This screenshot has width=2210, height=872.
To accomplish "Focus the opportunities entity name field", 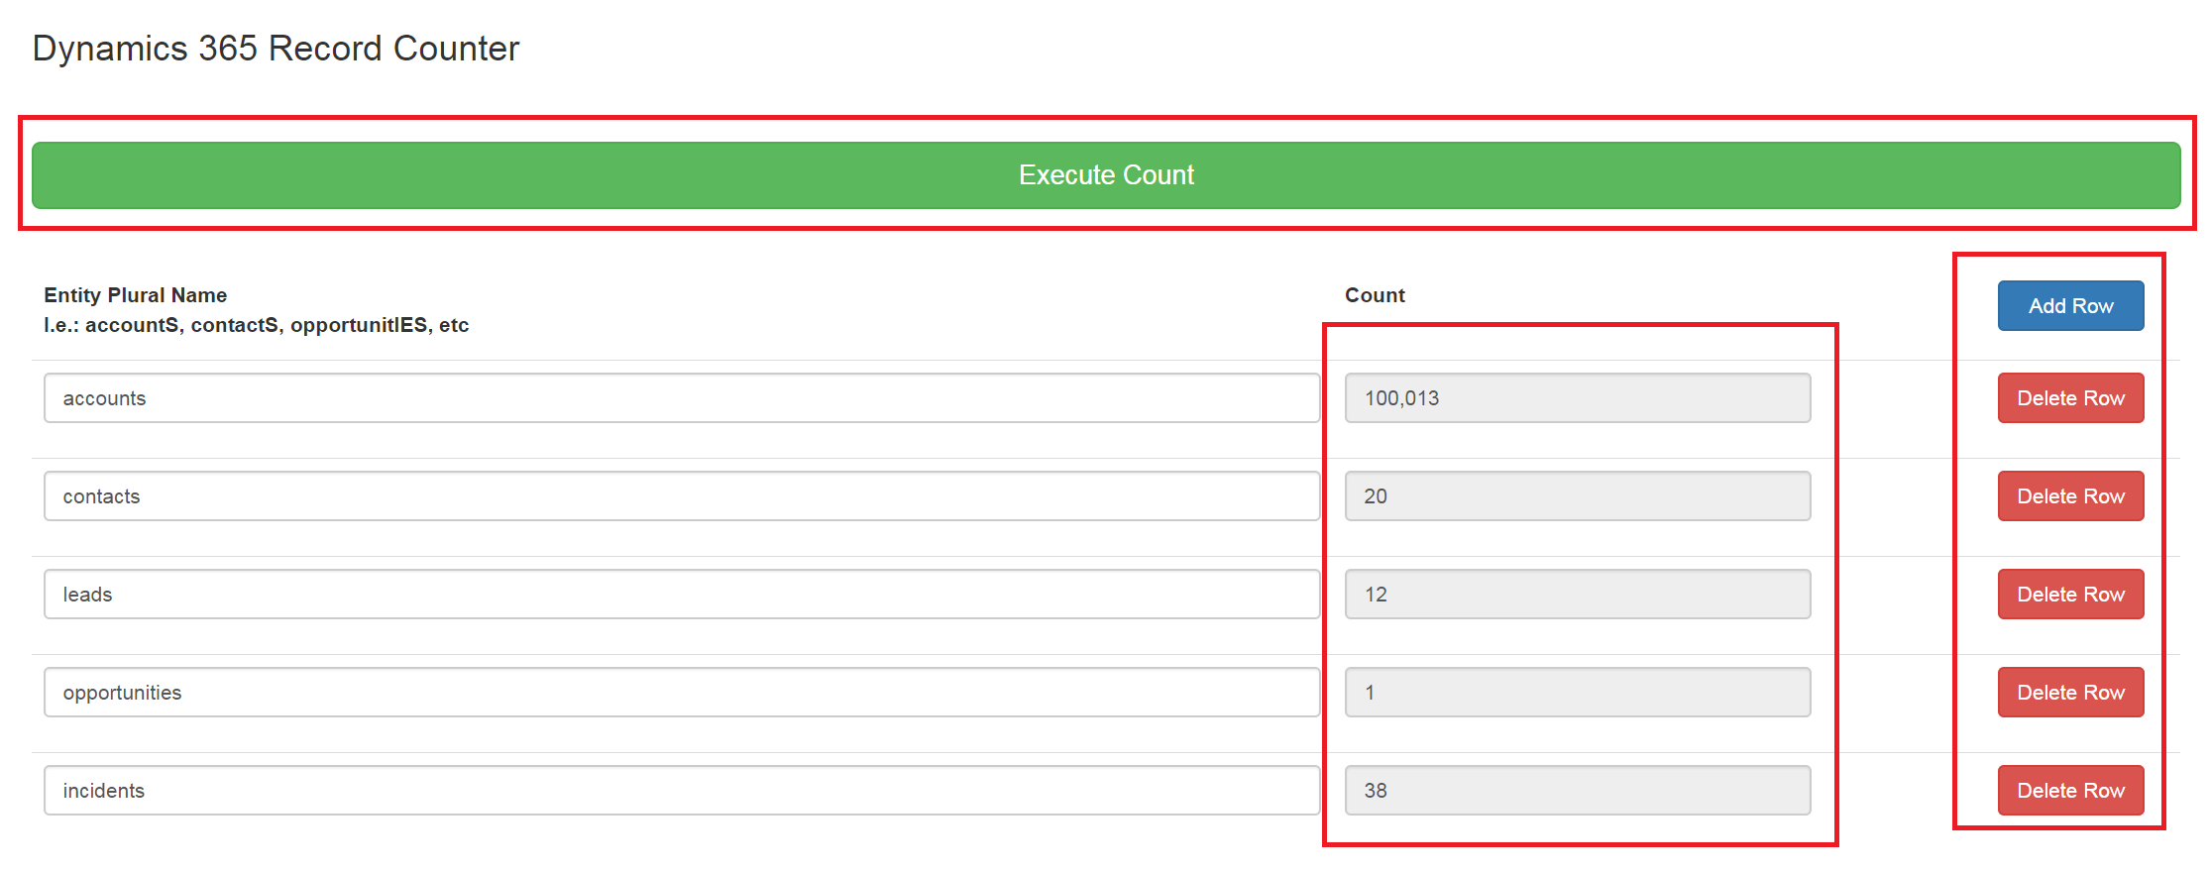I will (681, 693).
